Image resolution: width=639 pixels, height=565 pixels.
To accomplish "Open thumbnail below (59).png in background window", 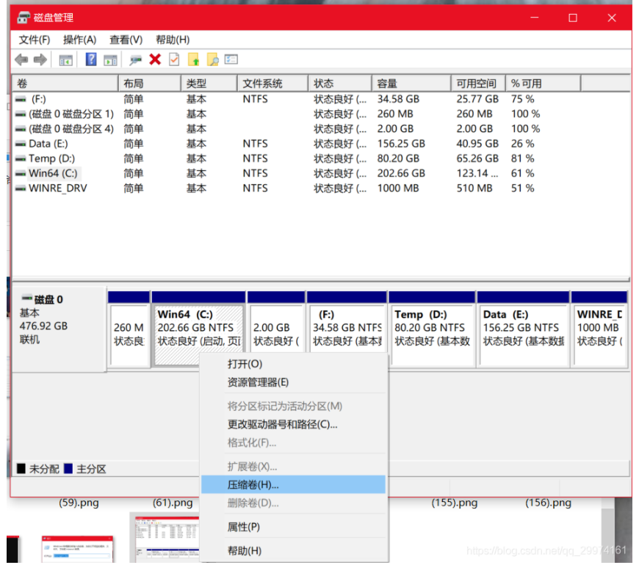I will pyautogui.click(x=77, y=549).
